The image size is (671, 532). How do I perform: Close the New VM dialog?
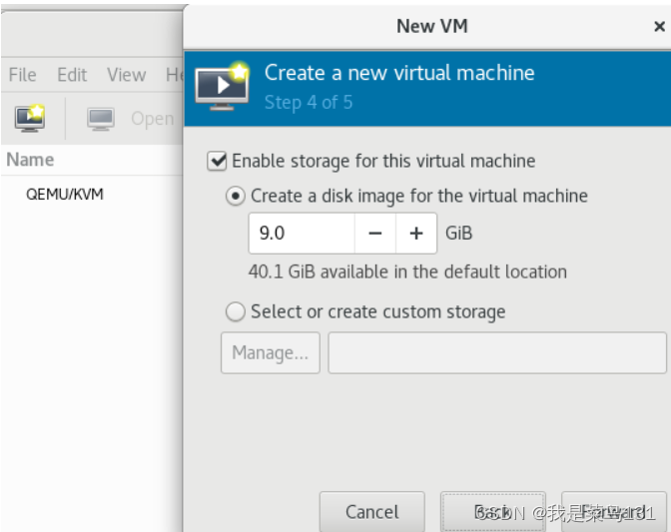tap(659, 27)
